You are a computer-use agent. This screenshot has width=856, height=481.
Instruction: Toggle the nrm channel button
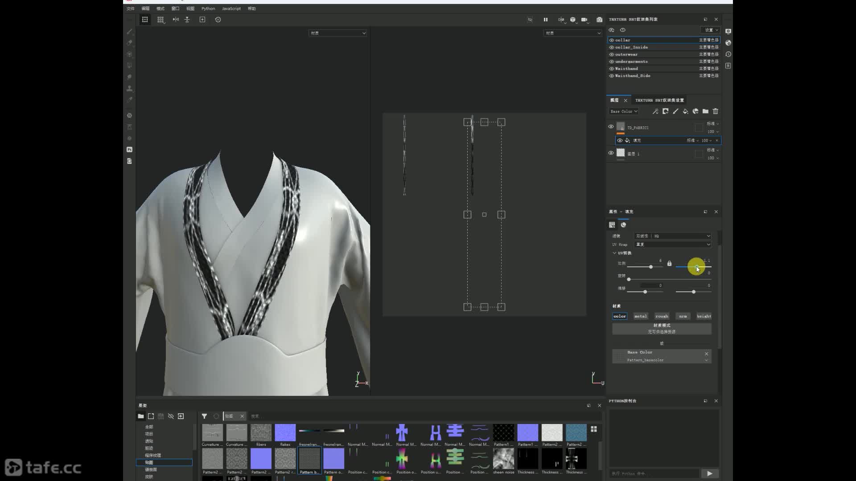(683, 316)
